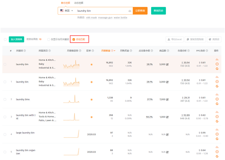Click the 'laundry bin' search input field
225x160 pixels.
pos(101,11)
